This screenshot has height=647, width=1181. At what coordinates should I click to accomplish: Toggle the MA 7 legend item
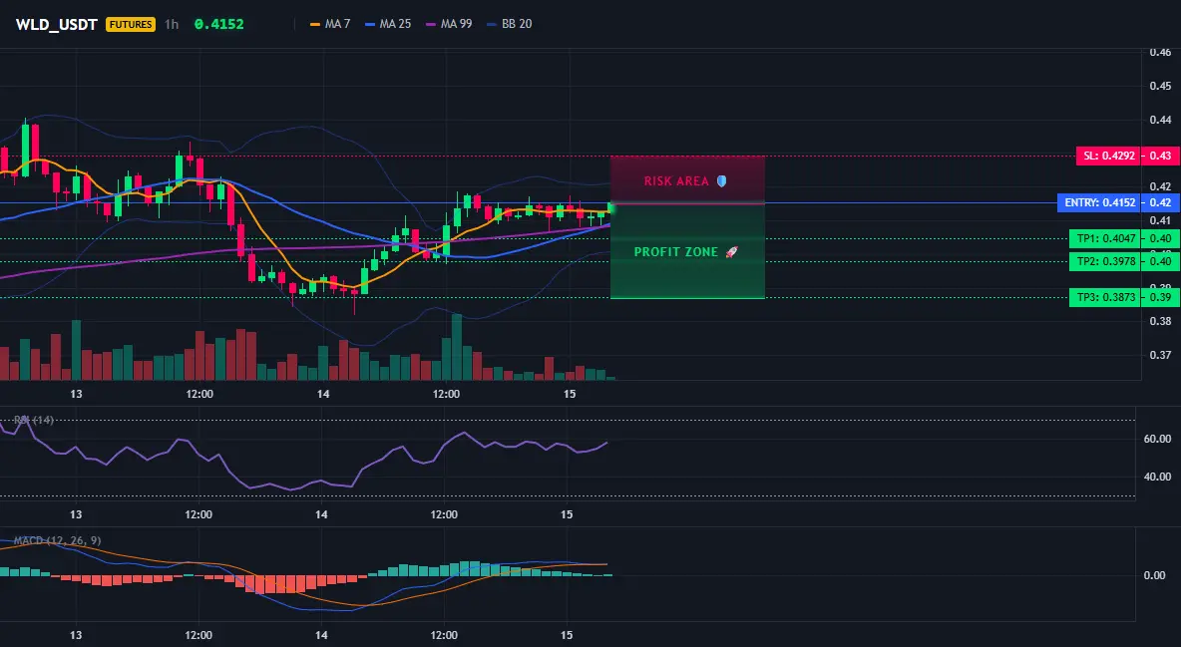pos(330,24)
